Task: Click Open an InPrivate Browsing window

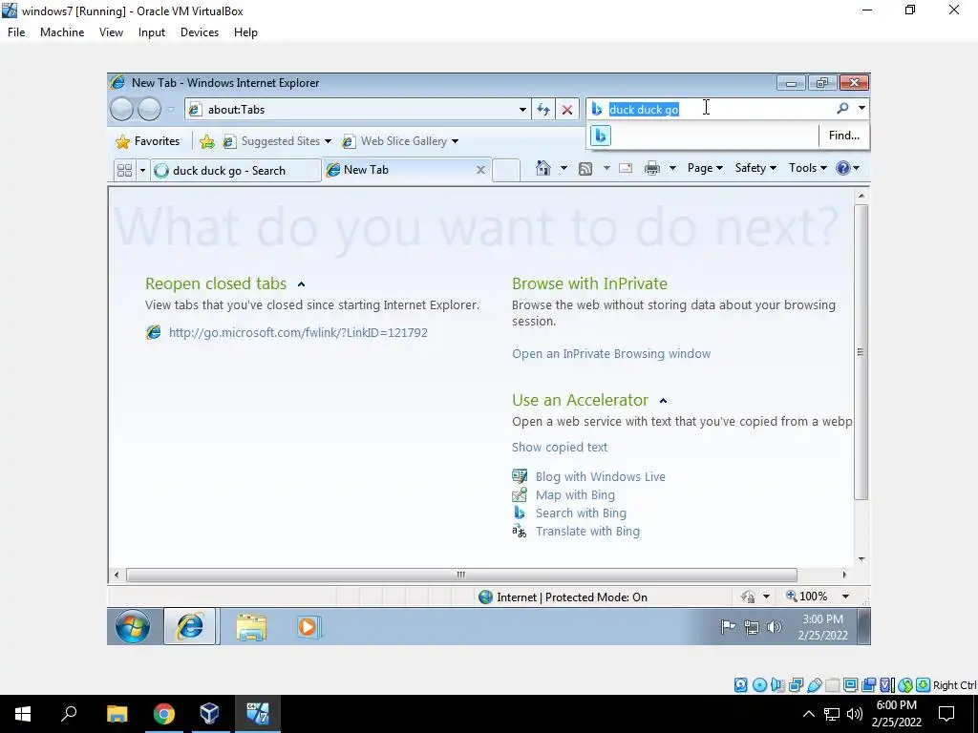Action: tap(611, 353)
